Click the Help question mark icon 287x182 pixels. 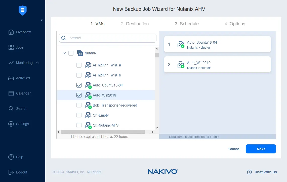tap(11, 157)
